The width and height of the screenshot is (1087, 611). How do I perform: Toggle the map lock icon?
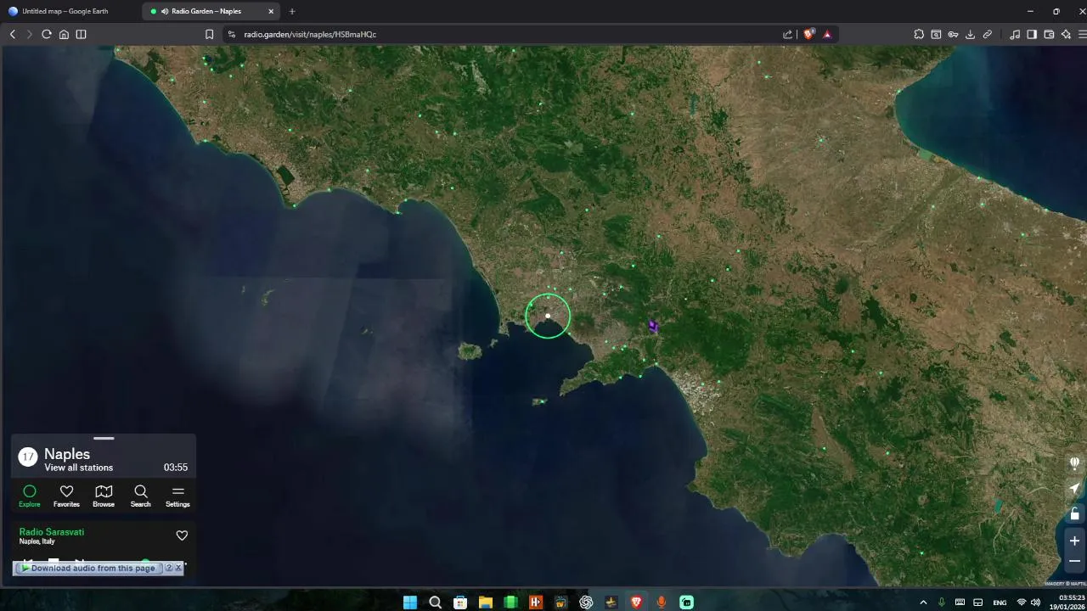click(x=1074, y=514)
